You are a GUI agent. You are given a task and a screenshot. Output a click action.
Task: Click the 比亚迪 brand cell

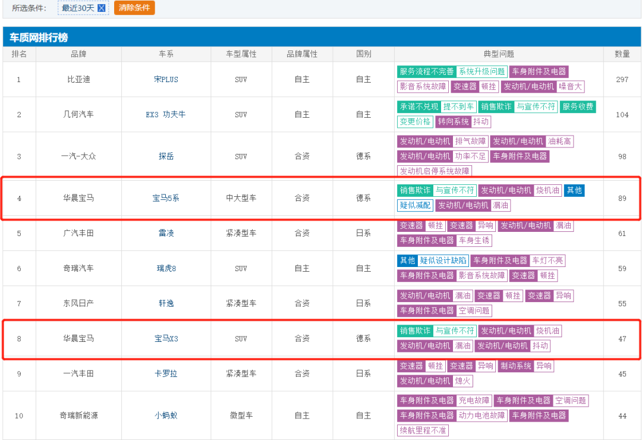click(78, 80)
